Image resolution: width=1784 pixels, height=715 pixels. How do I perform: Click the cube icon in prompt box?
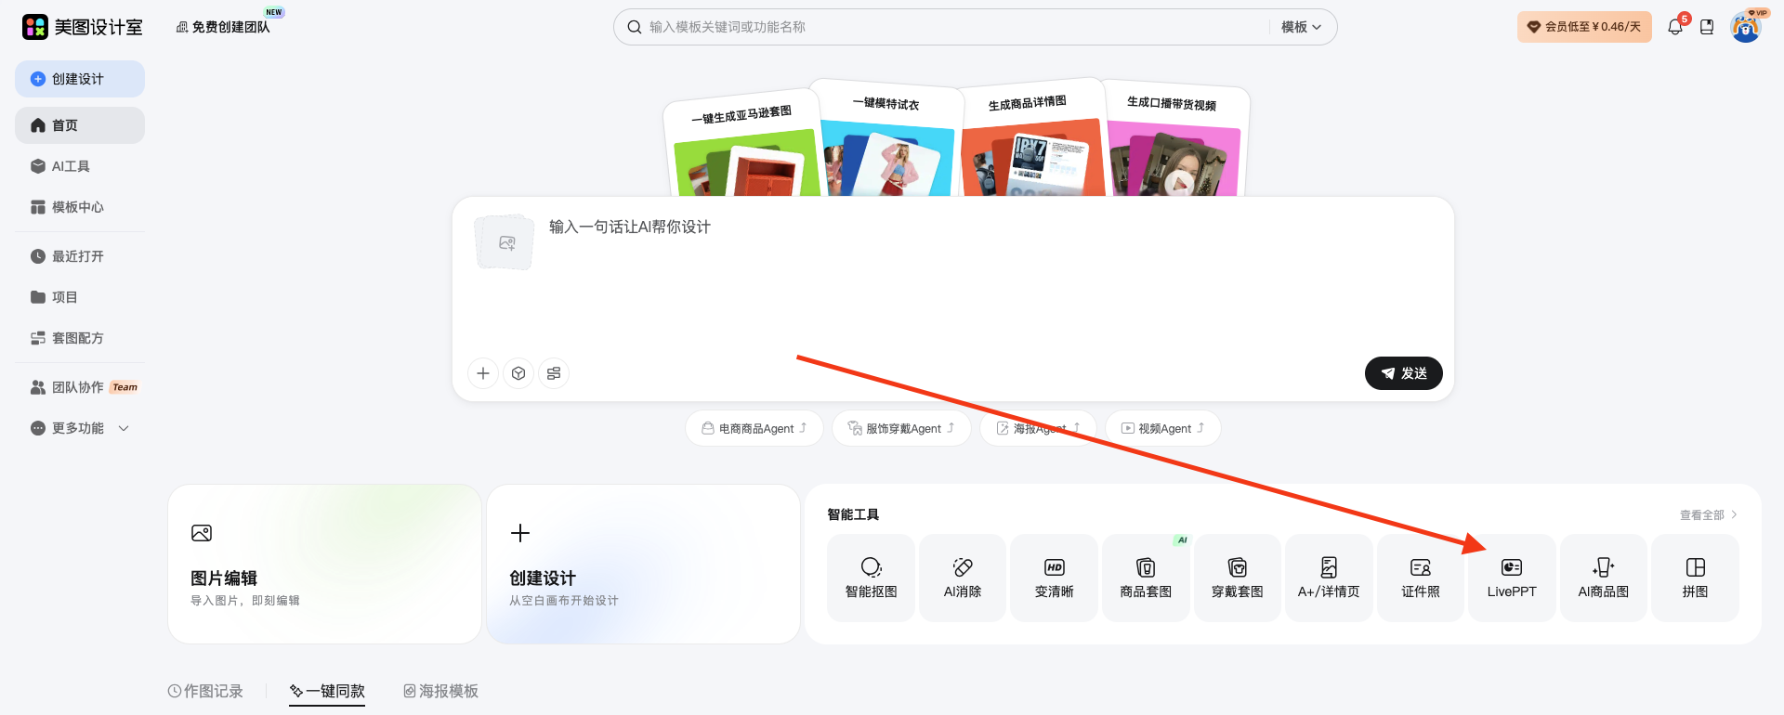coord(518,373)
